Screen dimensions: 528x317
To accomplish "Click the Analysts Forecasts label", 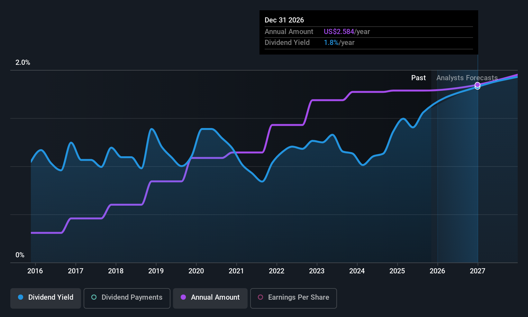I will tap(467, 78).
